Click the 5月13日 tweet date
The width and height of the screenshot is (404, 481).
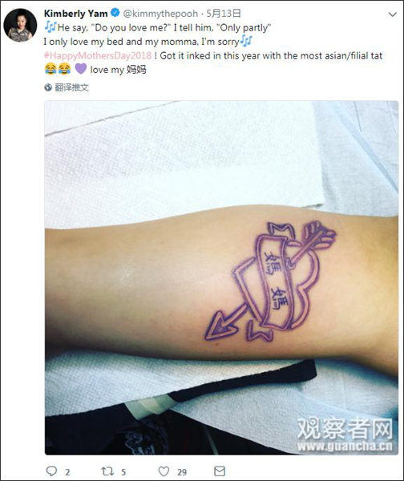tap(224, 13)
